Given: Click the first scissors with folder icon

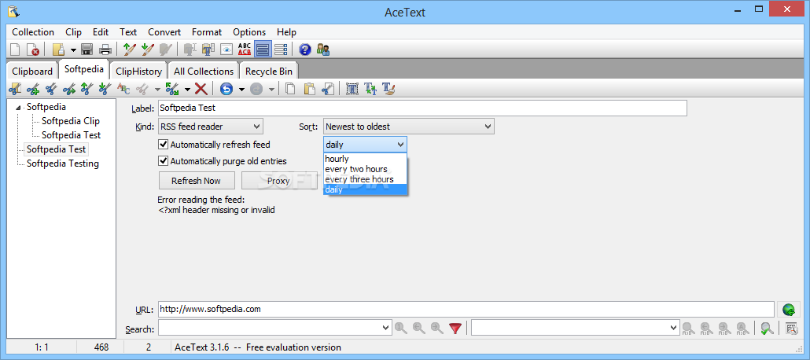Looking at the screenshot, I should tap(15, 89).
